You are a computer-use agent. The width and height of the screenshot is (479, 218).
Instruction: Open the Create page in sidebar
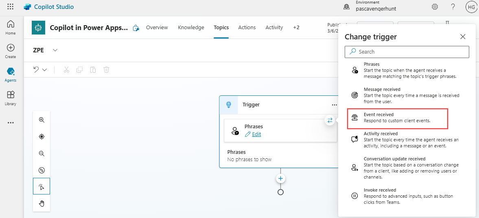pos(11,51)
